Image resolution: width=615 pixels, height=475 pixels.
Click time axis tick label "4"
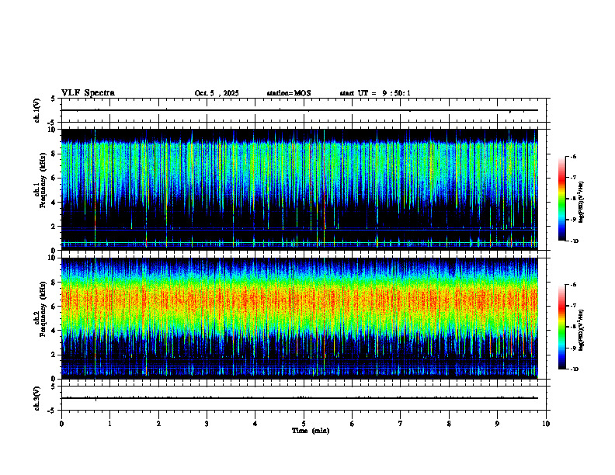point(255,424)
